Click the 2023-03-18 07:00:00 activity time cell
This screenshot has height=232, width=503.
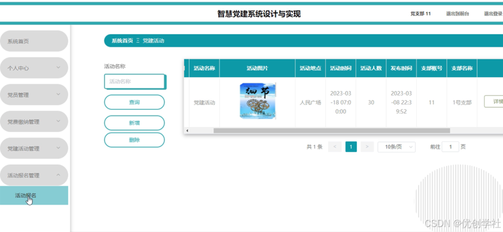point(341,103)
